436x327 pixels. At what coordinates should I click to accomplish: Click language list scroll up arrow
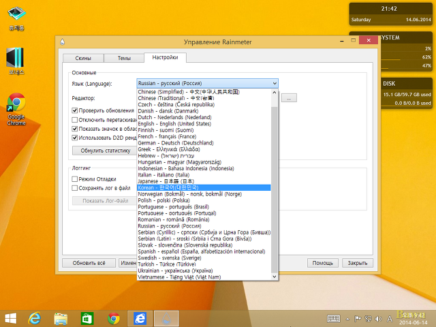(274, 93)
